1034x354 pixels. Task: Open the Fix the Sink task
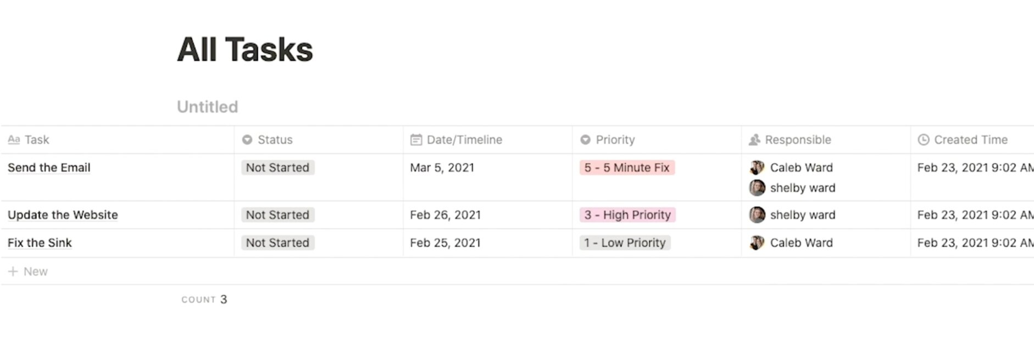coord(40,243)
